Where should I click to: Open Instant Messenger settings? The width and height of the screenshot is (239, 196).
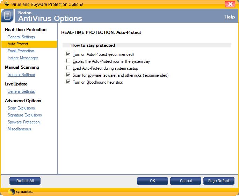(23, 58)
